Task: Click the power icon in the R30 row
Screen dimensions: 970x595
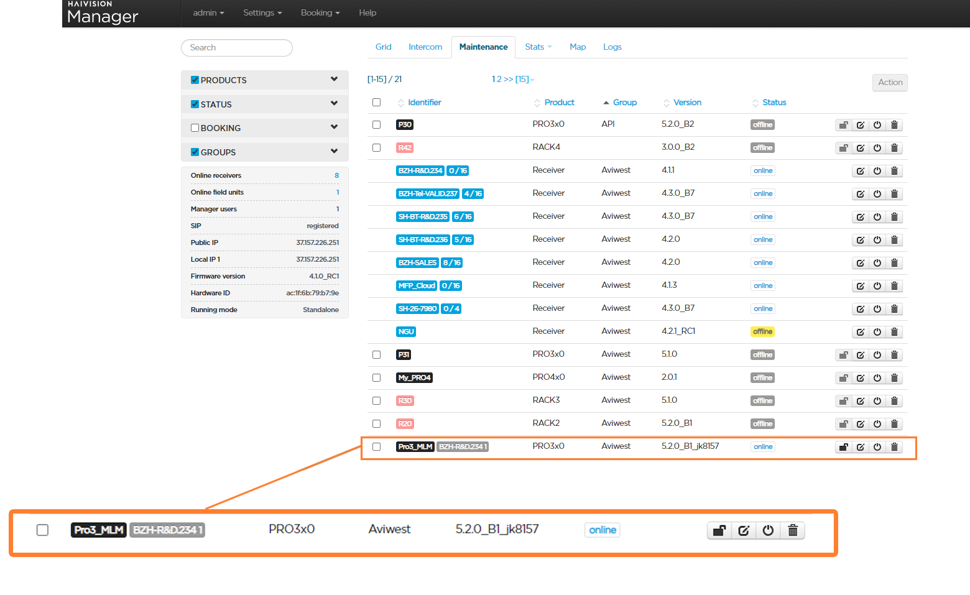Action: pos(877,401)
